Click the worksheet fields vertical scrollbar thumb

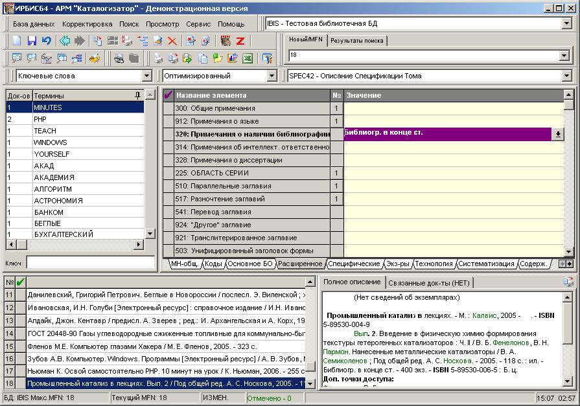point(569,105)
